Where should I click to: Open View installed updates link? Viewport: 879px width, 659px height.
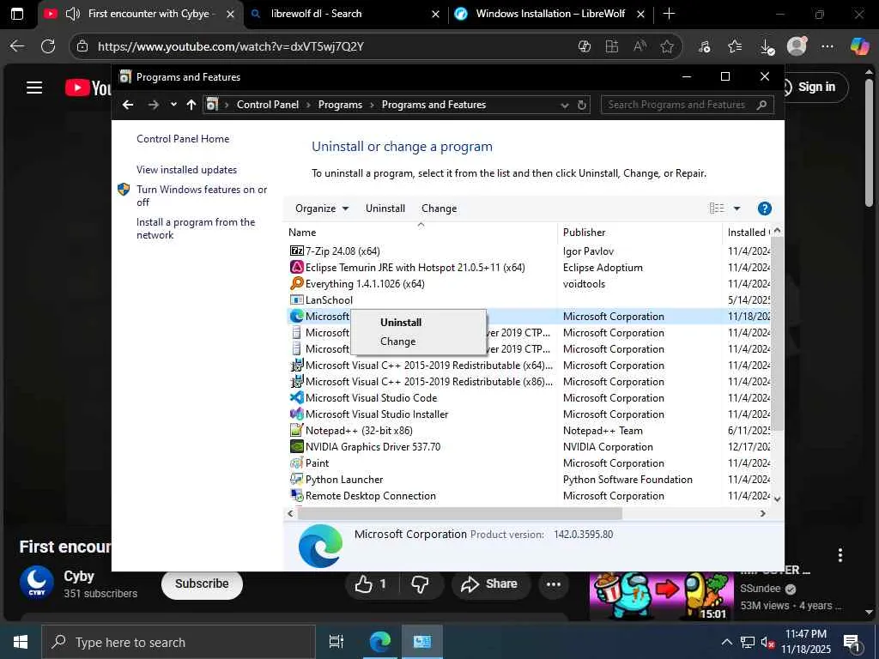(x=186, y=170)
